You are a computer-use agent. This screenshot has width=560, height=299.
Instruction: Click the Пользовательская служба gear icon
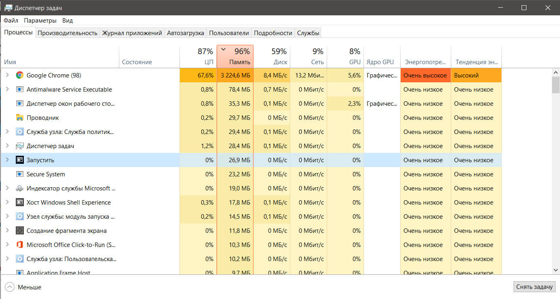coord(19,259)
